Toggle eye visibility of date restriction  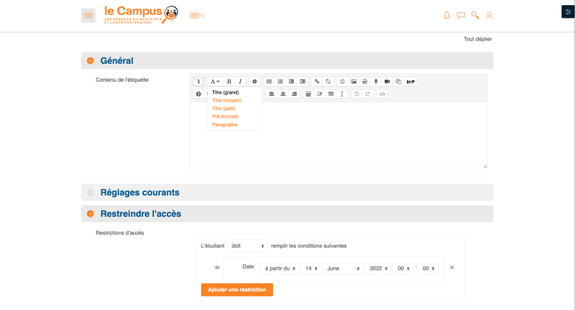coord(217,268)
